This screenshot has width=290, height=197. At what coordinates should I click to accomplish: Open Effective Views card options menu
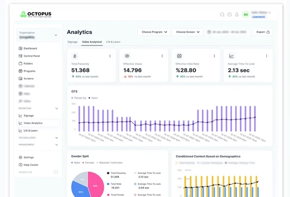[162, 56]
